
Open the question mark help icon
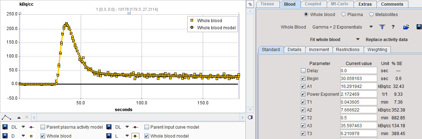pos(393,27)
